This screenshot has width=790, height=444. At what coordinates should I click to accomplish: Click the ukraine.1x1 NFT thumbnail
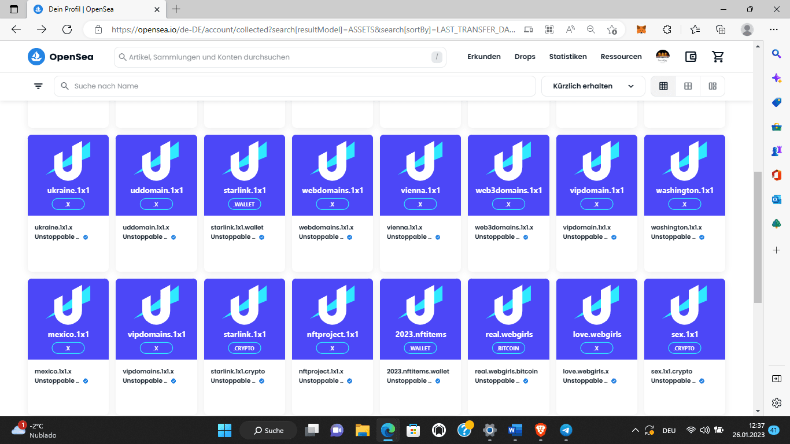tap(68, 175)
